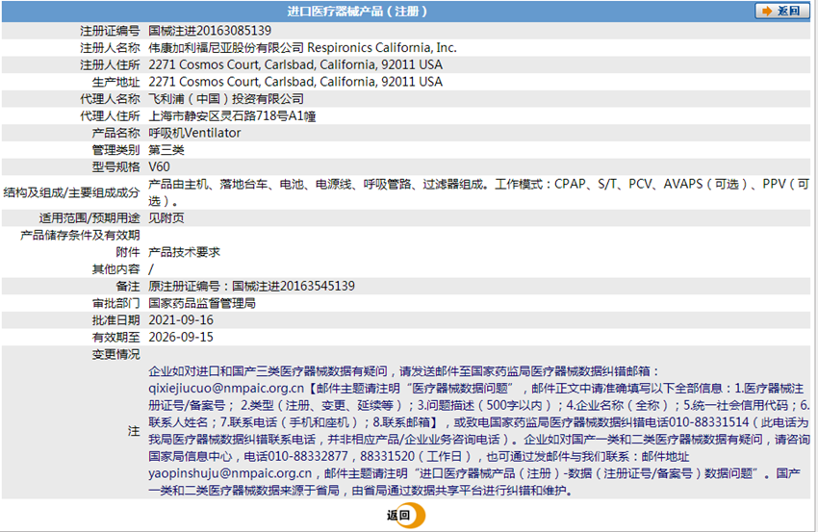Select agent address 上海市静安区灵石路718号A1幢
The image size is (818, 532).
pos(232,115)
